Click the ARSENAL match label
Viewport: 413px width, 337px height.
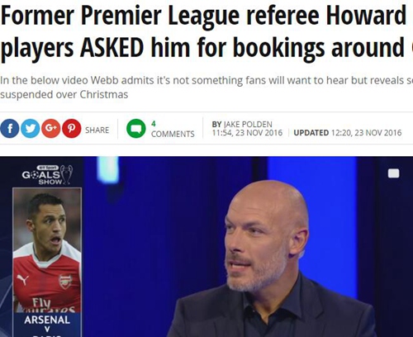pyautogui.click(x=47, y=320)
